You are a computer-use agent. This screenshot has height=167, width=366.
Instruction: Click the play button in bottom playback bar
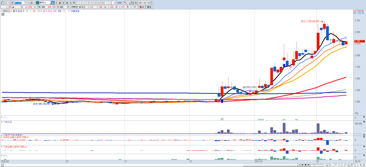pos(299,165)
